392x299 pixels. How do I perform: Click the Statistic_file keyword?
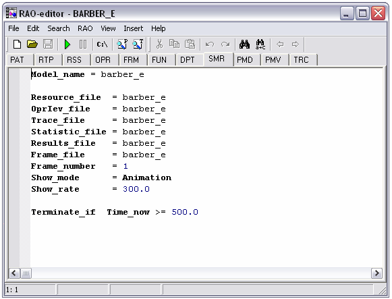tap(69, 132)
